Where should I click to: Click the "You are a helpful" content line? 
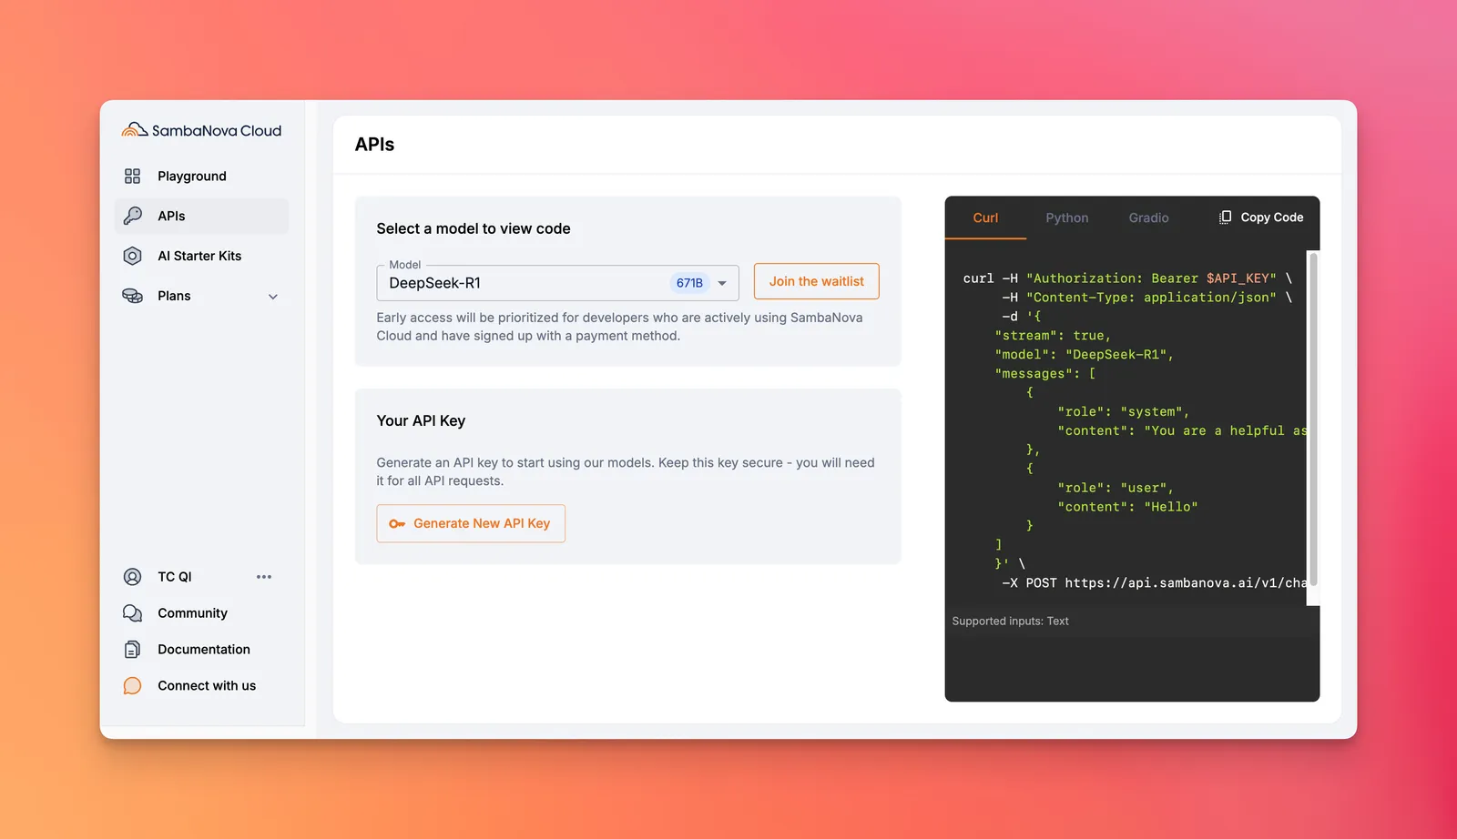[1182, 431]
